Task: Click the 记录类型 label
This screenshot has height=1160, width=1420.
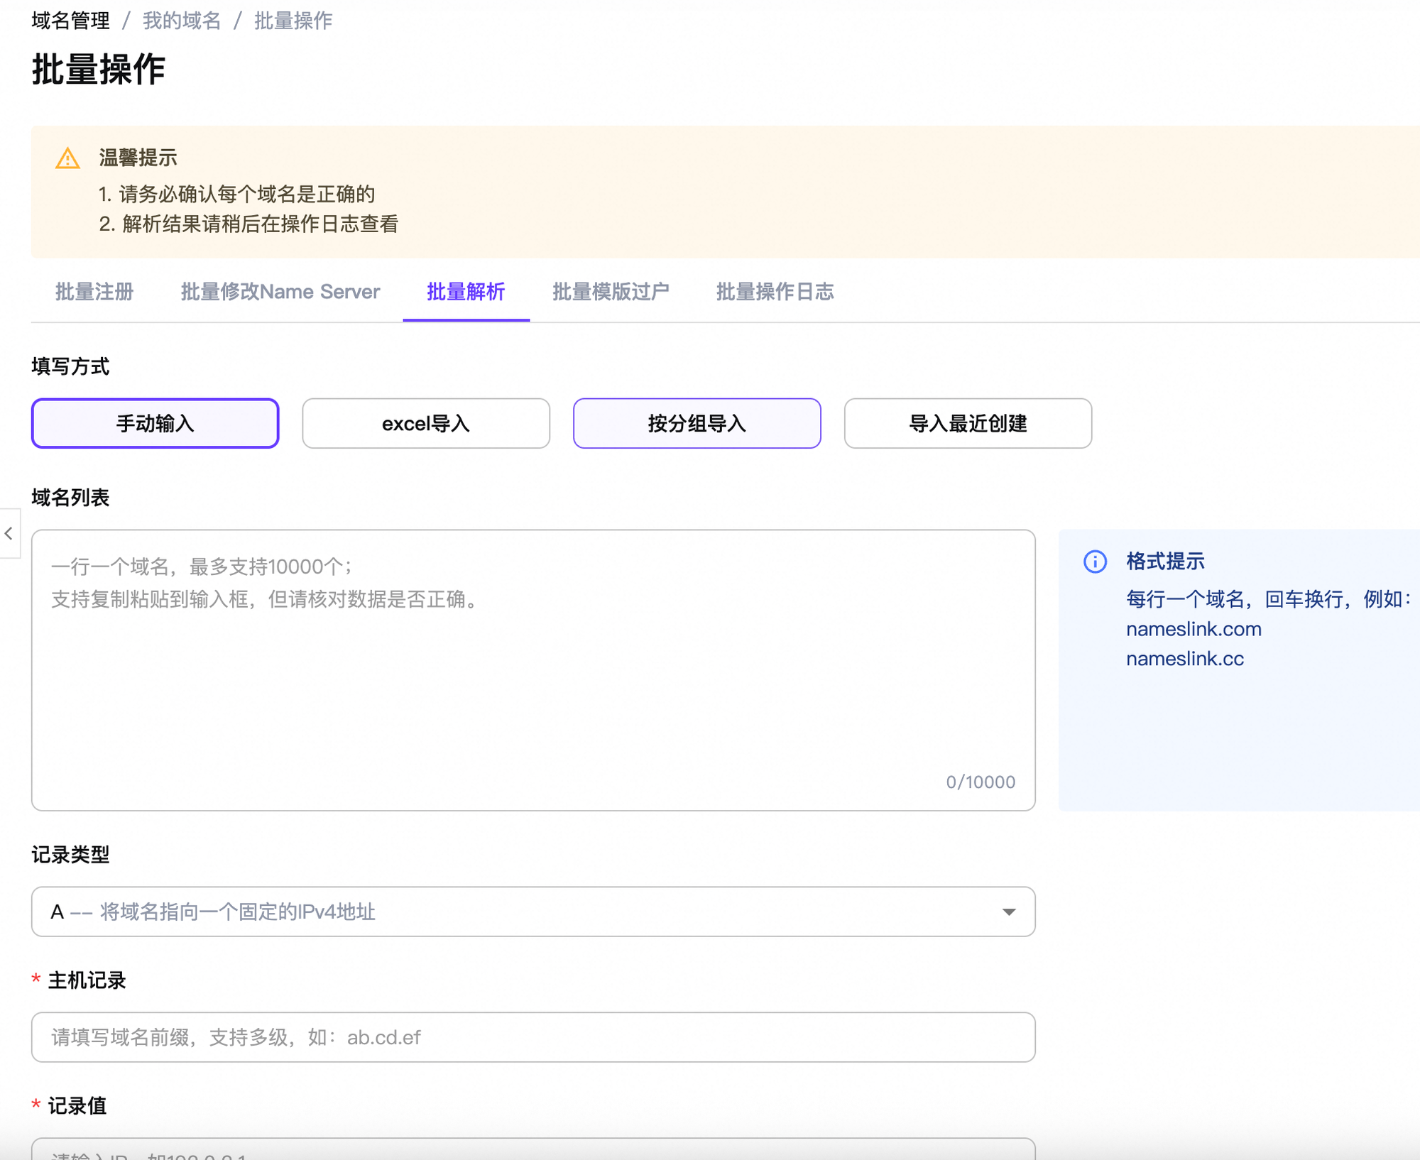Action: pos(70,855)
